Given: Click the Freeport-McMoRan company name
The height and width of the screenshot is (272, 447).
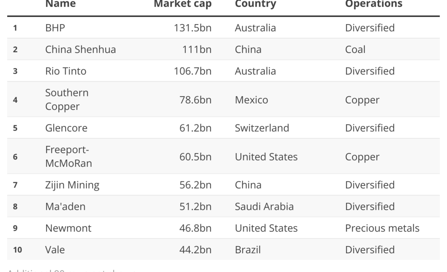Looking at the screenshot, I should click(x=69, y=157).
